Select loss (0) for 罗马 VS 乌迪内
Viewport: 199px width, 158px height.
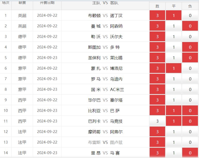[190, 79]
